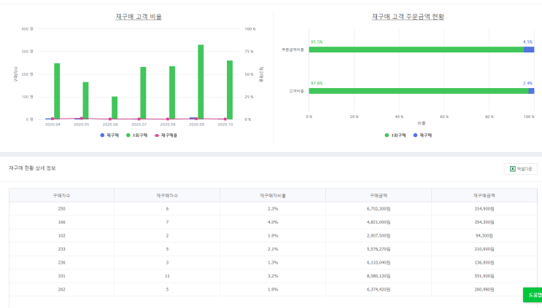Click the 재구매 고객 비율 chart title
This screenshot has height=308, width=542.
point(139,17)
